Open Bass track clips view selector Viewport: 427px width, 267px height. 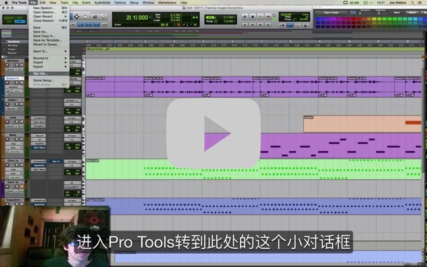tap(14, 144)
